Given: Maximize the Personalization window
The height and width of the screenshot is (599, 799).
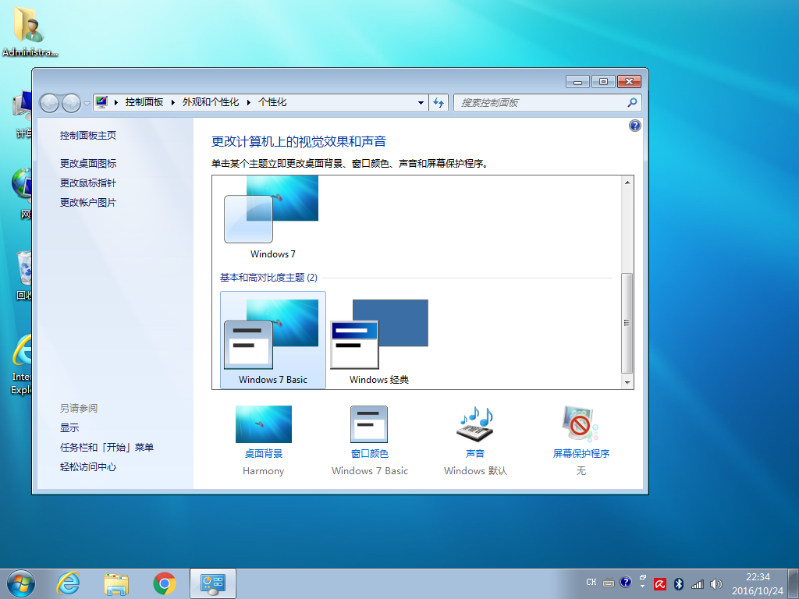Looking at the screenshot, I should tap(603, 81).
